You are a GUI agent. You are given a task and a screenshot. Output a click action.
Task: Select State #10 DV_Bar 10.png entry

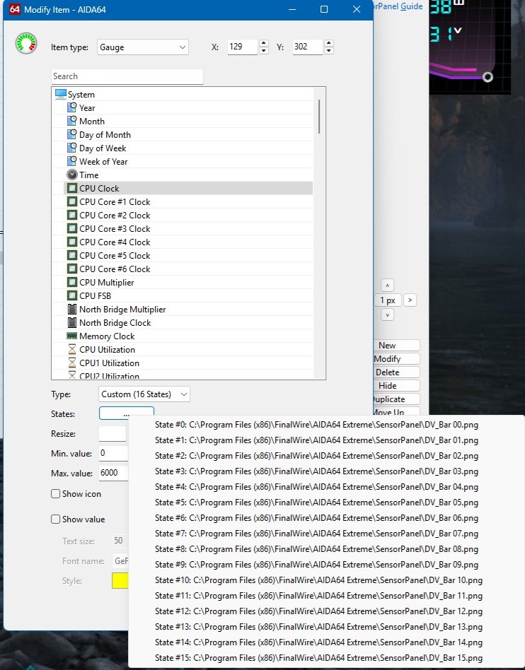(319, 580)
